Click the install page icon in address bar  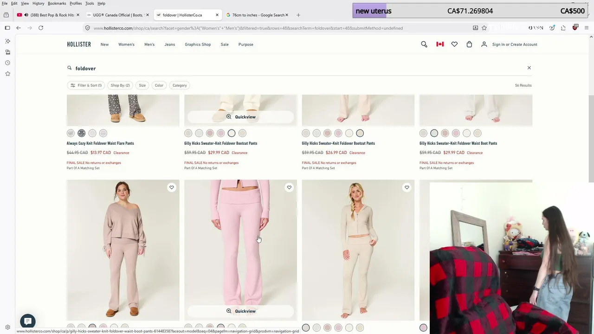tap(475, 28)
